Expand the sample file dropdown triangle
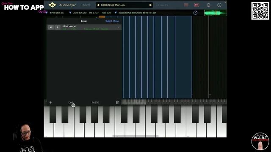Viewport: 271px width, 152px height. [x=116, y=13]
